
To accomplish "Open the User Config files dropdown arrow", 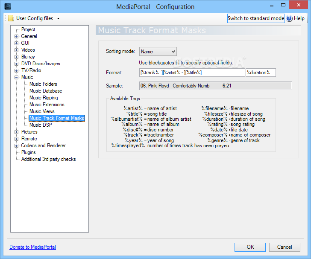I will point(58,18).
